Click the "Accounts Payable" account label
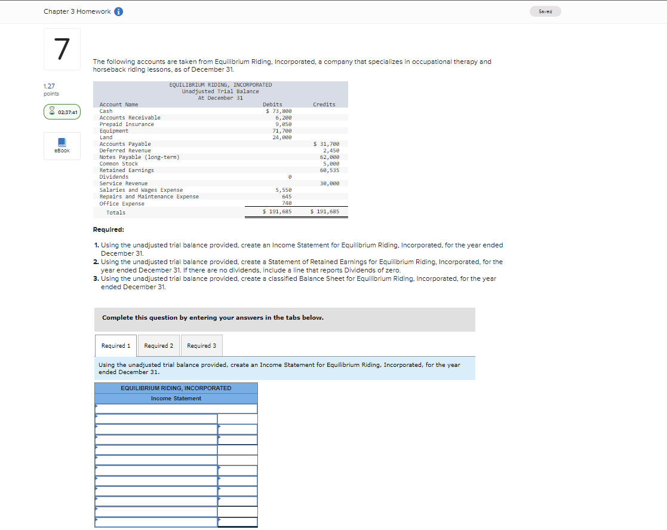667x530 pixels. (125, 144)
